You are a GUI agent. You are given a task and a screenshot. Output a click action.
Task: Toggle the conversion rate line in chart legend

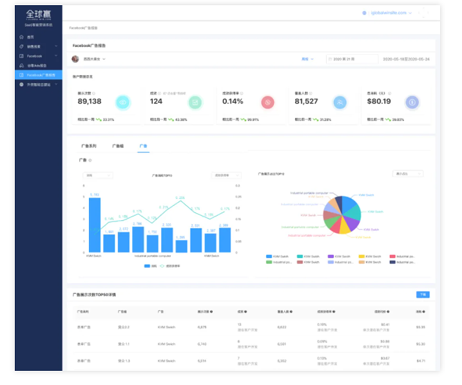pos(169,266)
